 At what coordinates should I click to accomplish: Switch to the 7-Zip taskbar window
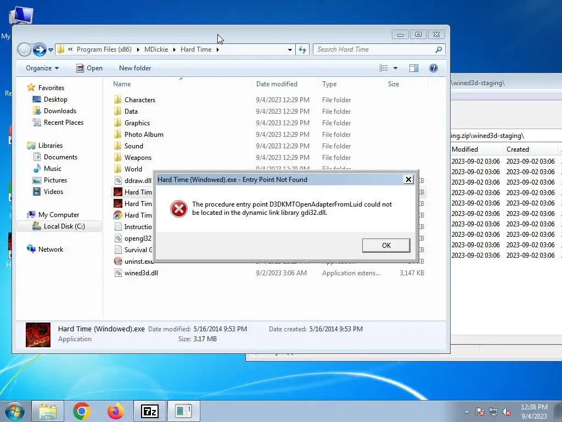tap(149, 411)
